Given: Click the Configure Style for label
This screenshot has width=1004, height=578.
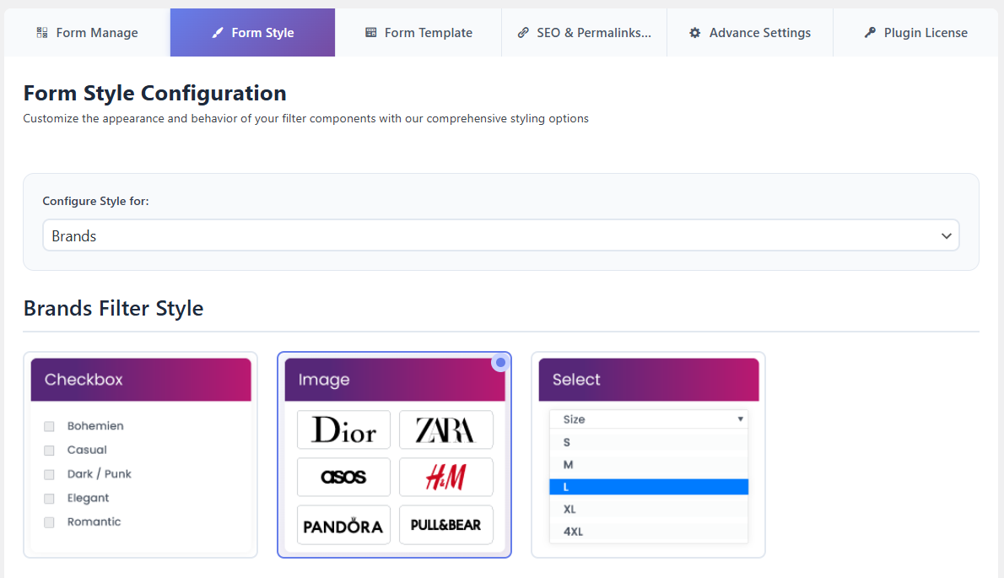Looking at the screenshot, I should click(95, 201).
